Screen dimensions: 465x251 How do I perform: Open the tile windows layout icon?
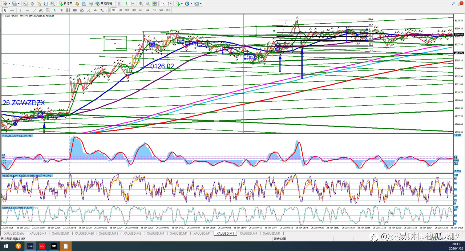pos(155,4)
